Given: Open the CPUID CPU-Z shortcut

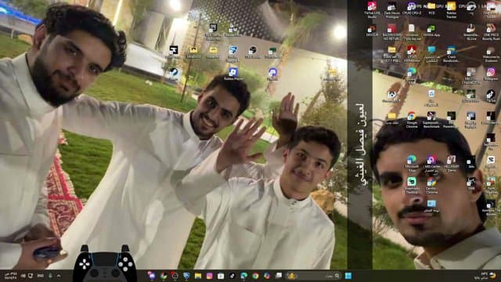Looking at the screenshot, I should click(412, 9).
